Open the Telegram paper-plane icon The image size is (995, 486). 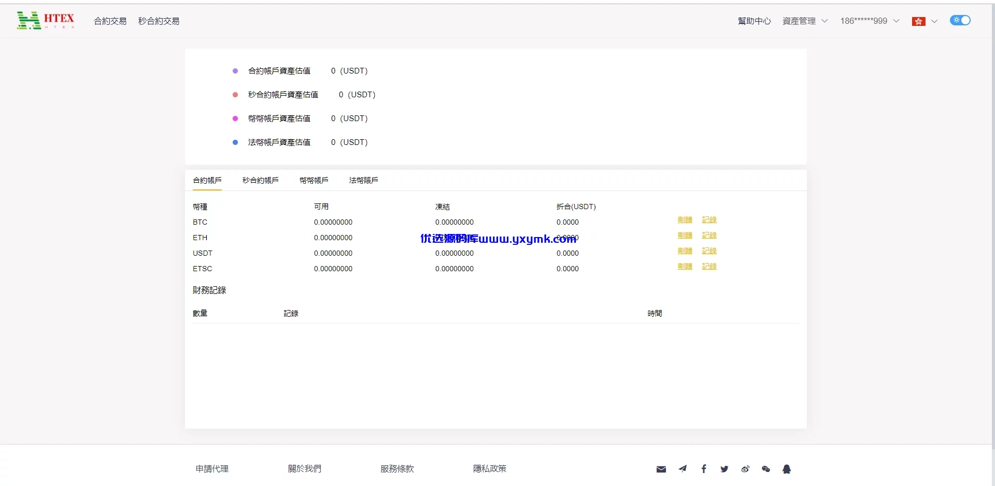(x=683, y=468)
